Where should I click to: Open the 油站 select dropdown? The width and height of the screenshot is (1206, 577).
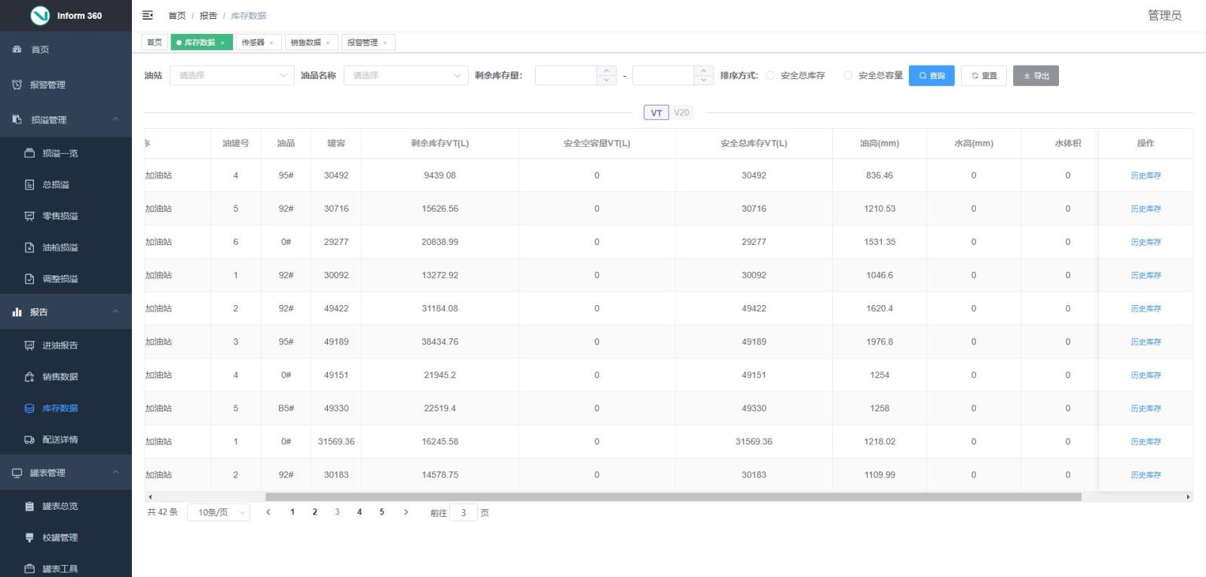[231, 75]
